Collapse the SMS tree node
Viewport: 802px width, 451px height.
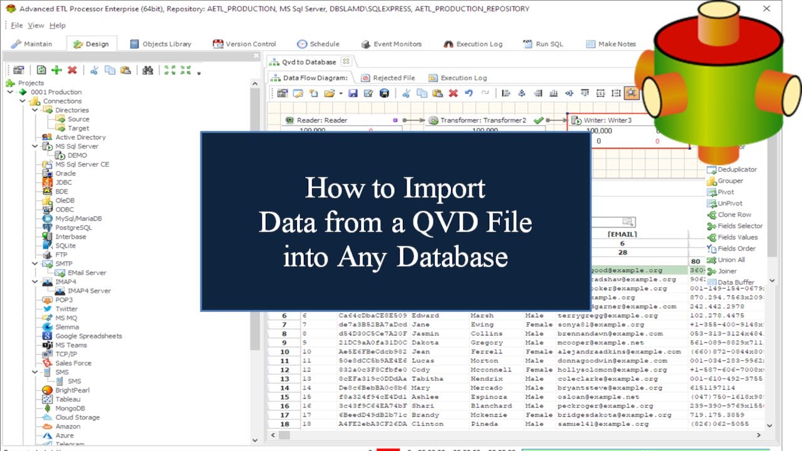35,372
